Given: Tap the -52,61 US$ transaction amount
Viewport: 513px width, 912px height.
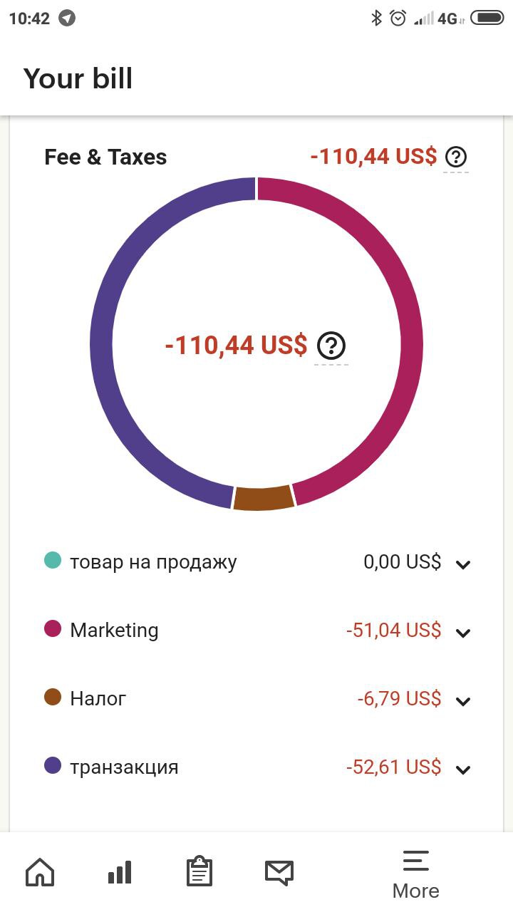Looking at the screenshot, I should (x=393, y=767).
